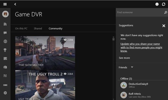Click the Suggestions heading

click(x=126, y=26)
